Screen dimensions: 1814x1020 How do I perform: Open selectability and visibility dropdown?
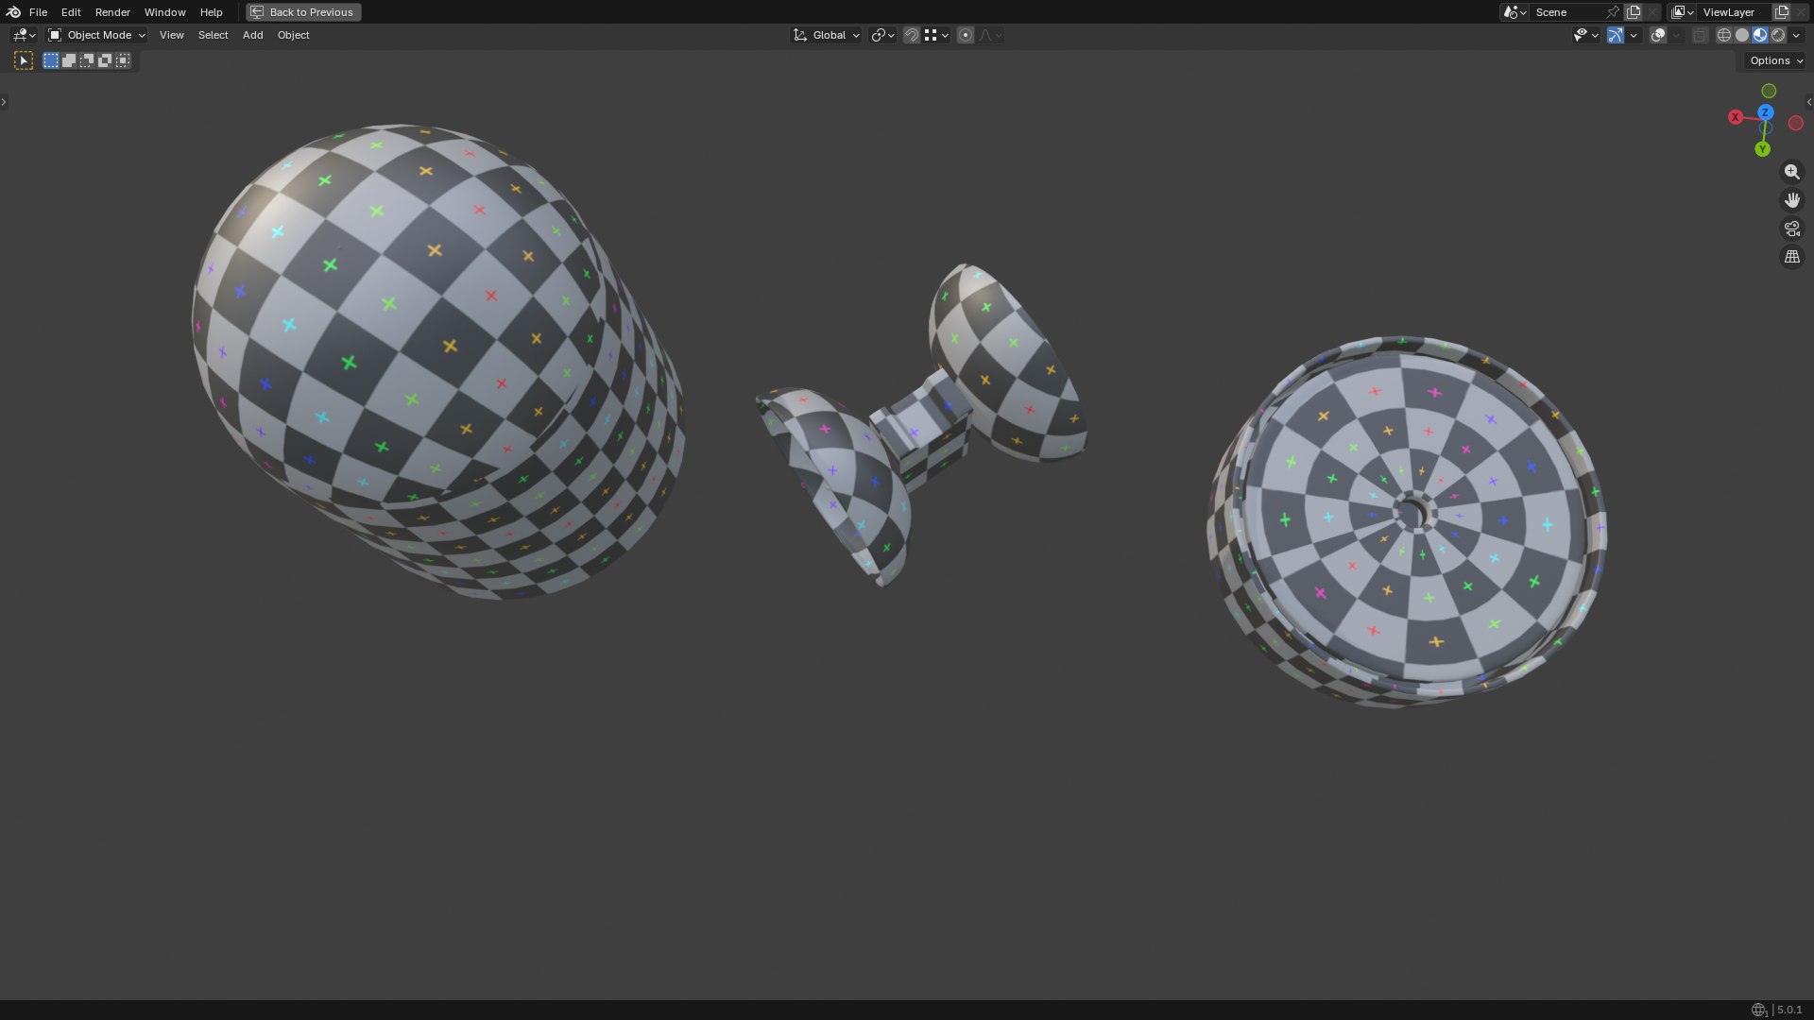[1585, 35]
